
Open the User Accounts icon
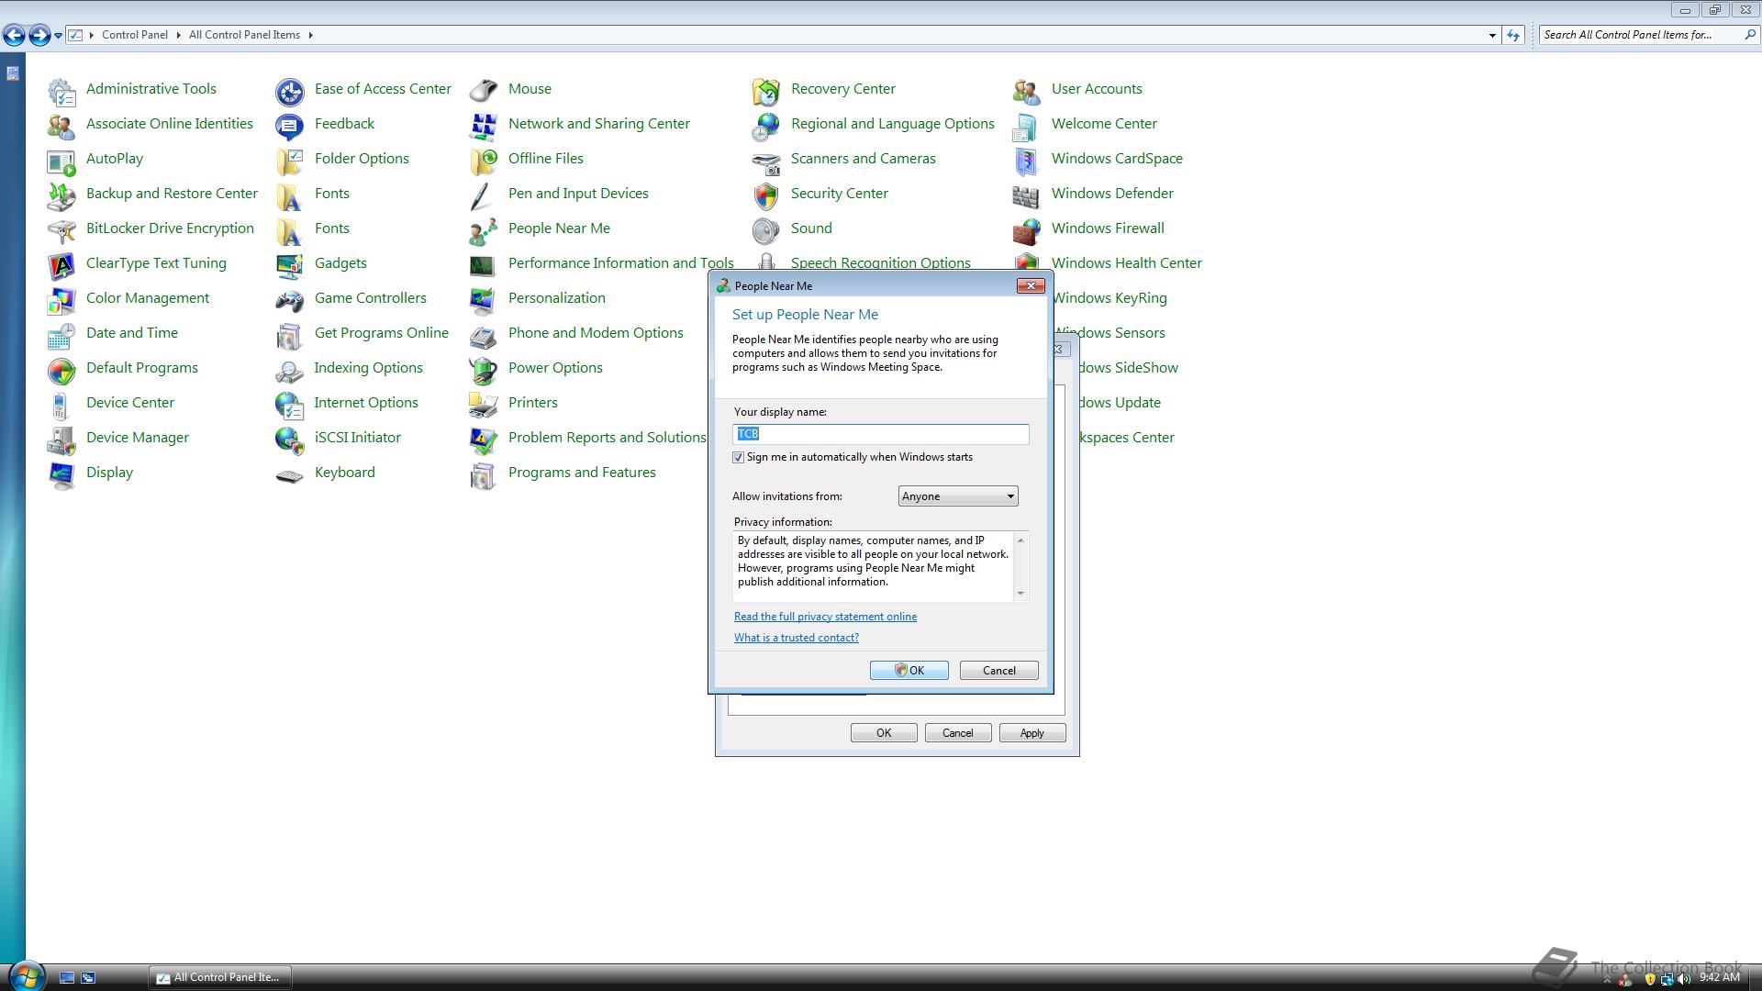coord(1027,91)
